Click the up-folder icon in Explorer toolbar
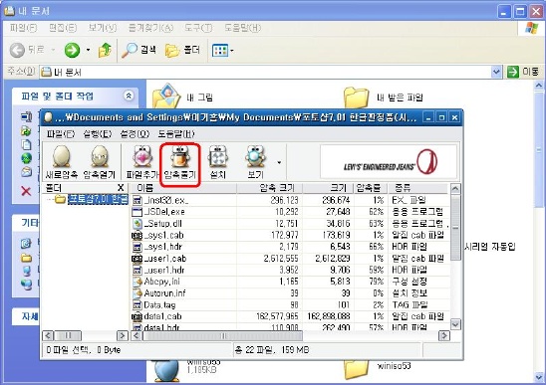 pyautogui.click(x=105, y=51)
